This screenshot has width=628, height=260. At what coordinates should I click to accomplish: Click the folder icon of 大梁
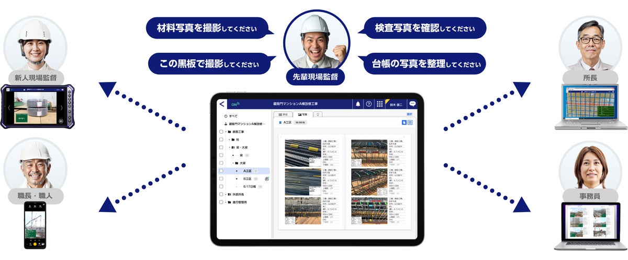click(237, 163)
